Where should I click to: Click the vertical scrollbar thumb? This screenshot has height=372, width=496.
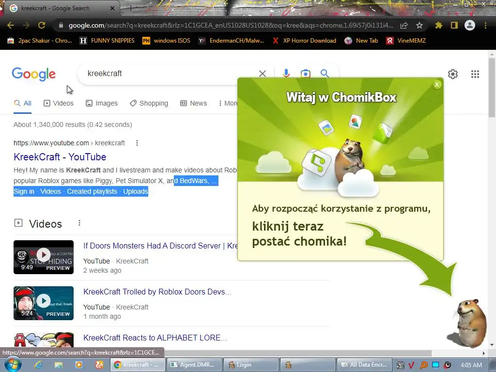click(x=492, y=88)
